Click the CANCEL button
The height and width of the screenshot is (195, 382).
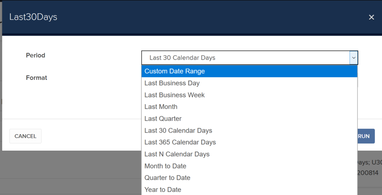25,136
